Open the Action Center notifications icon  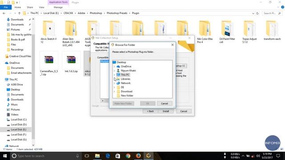278,156
